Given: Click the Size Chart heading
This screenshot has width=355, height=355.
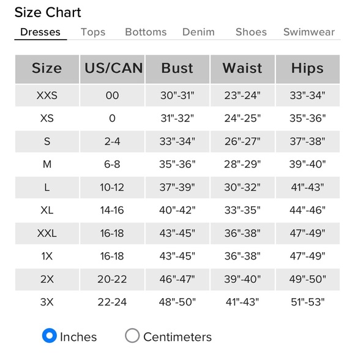Looking at the screenshot, I should pyautogui.click(x=48, y=12).
